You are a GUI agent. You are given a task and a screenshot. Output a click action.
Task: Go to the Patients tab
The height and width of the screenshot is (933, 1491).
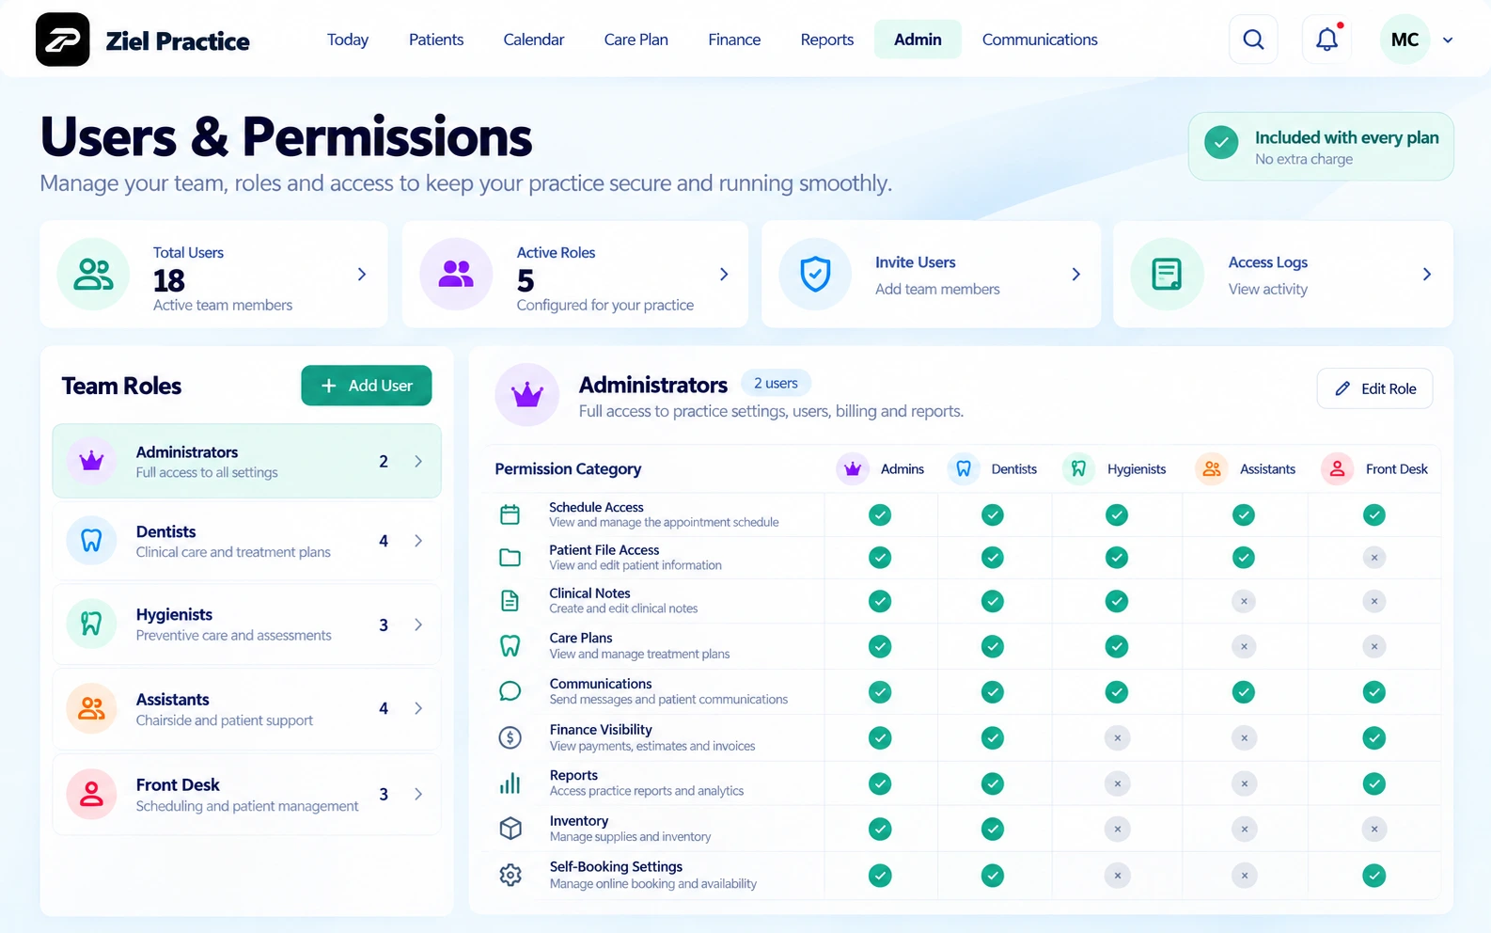436,40
